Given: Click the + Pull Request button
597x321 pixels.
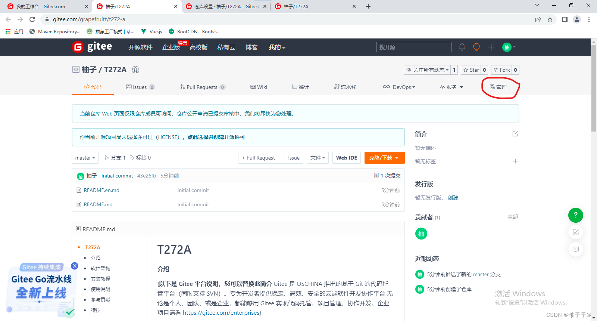Looking at the screenshot, I should 258,158.
